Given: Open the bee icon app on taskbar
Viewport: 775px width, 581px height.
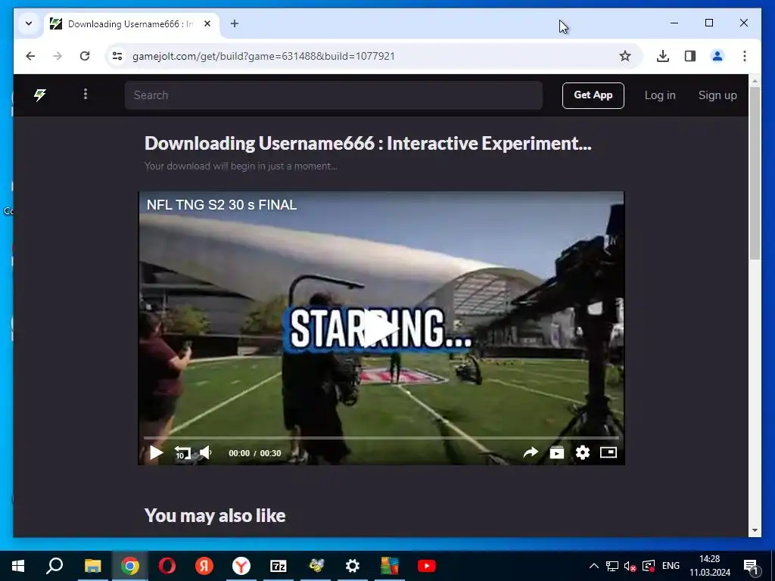Looking at the screenshot, I should 316,566.
